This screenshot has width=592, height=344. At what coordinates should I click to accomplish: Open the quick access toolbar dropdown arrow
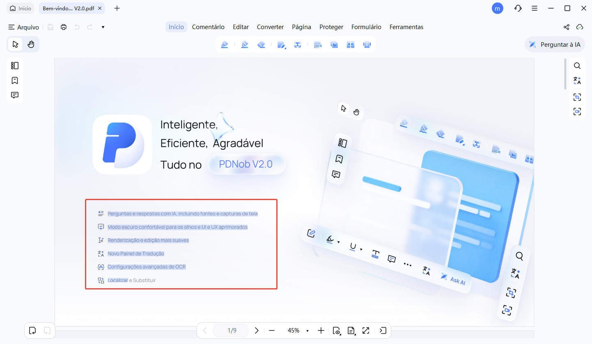pos(103,27)
